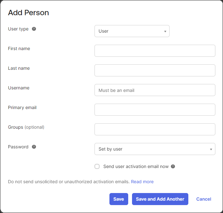
Task: Click the 'Add Person' dialog heading
Action: point(28,13)
